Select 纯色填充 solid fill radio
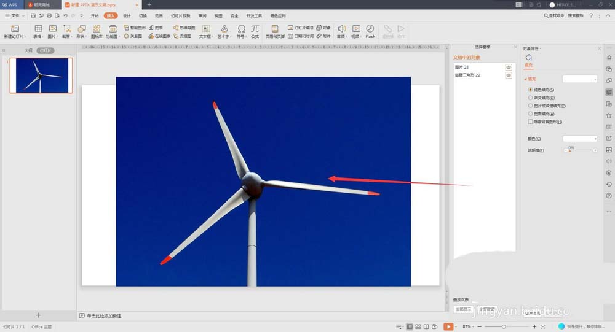 click(530, 90)
